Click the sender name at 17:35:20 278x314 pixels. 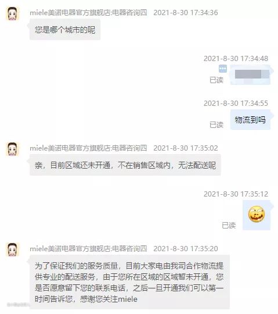pos(88,248)
